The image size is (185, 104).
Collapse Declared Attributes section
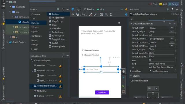pos(131,24)
